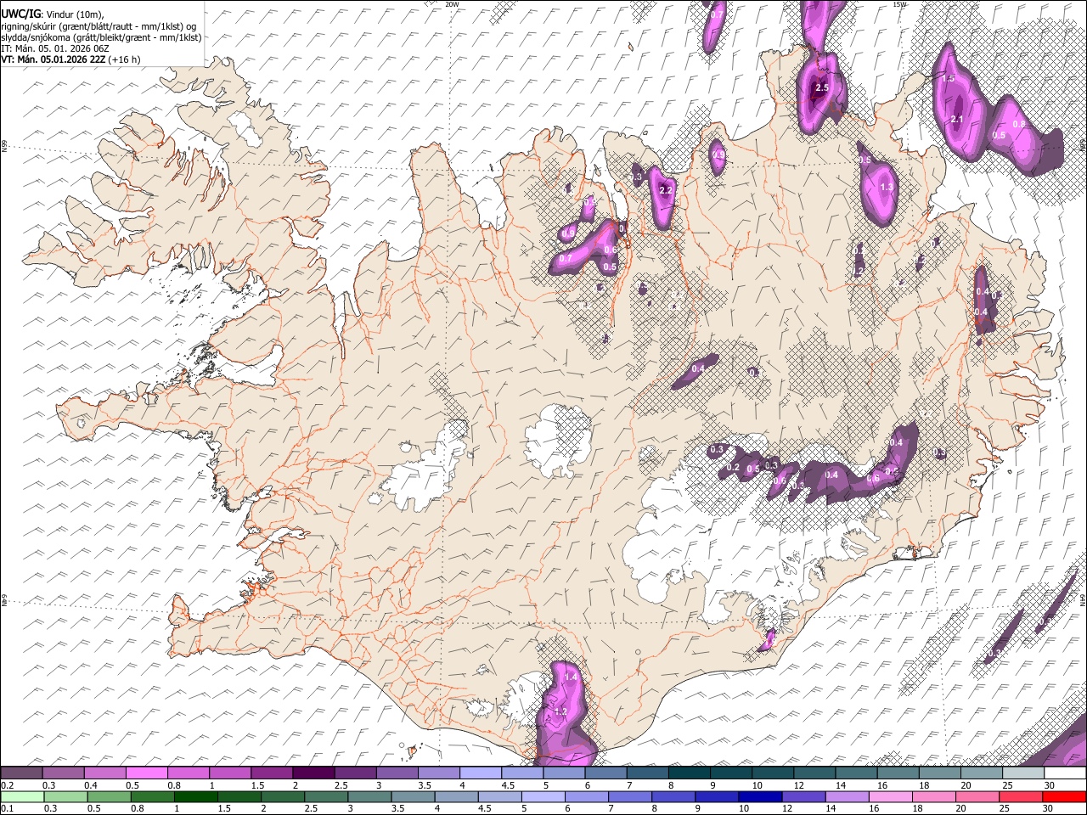The width and height of the screenshot is (1087, 815).
Task: Click the darkest purple 2 snow legend swatch
Action: pos(313,773)
